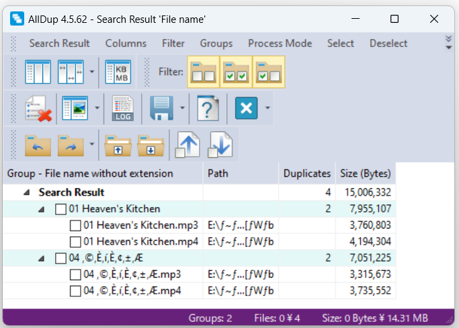Click the save search result floppy icon

161,108
